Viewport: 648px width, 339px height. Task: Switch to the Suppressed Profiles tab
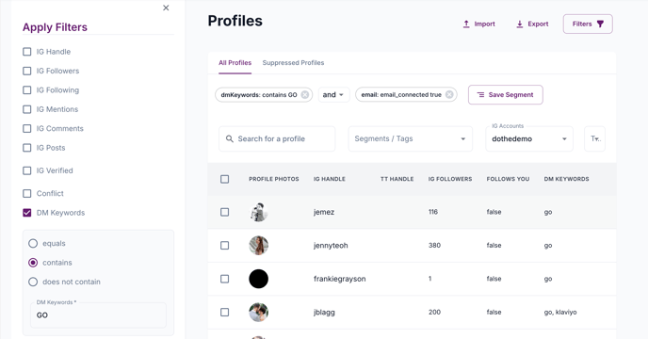point(293,63)
